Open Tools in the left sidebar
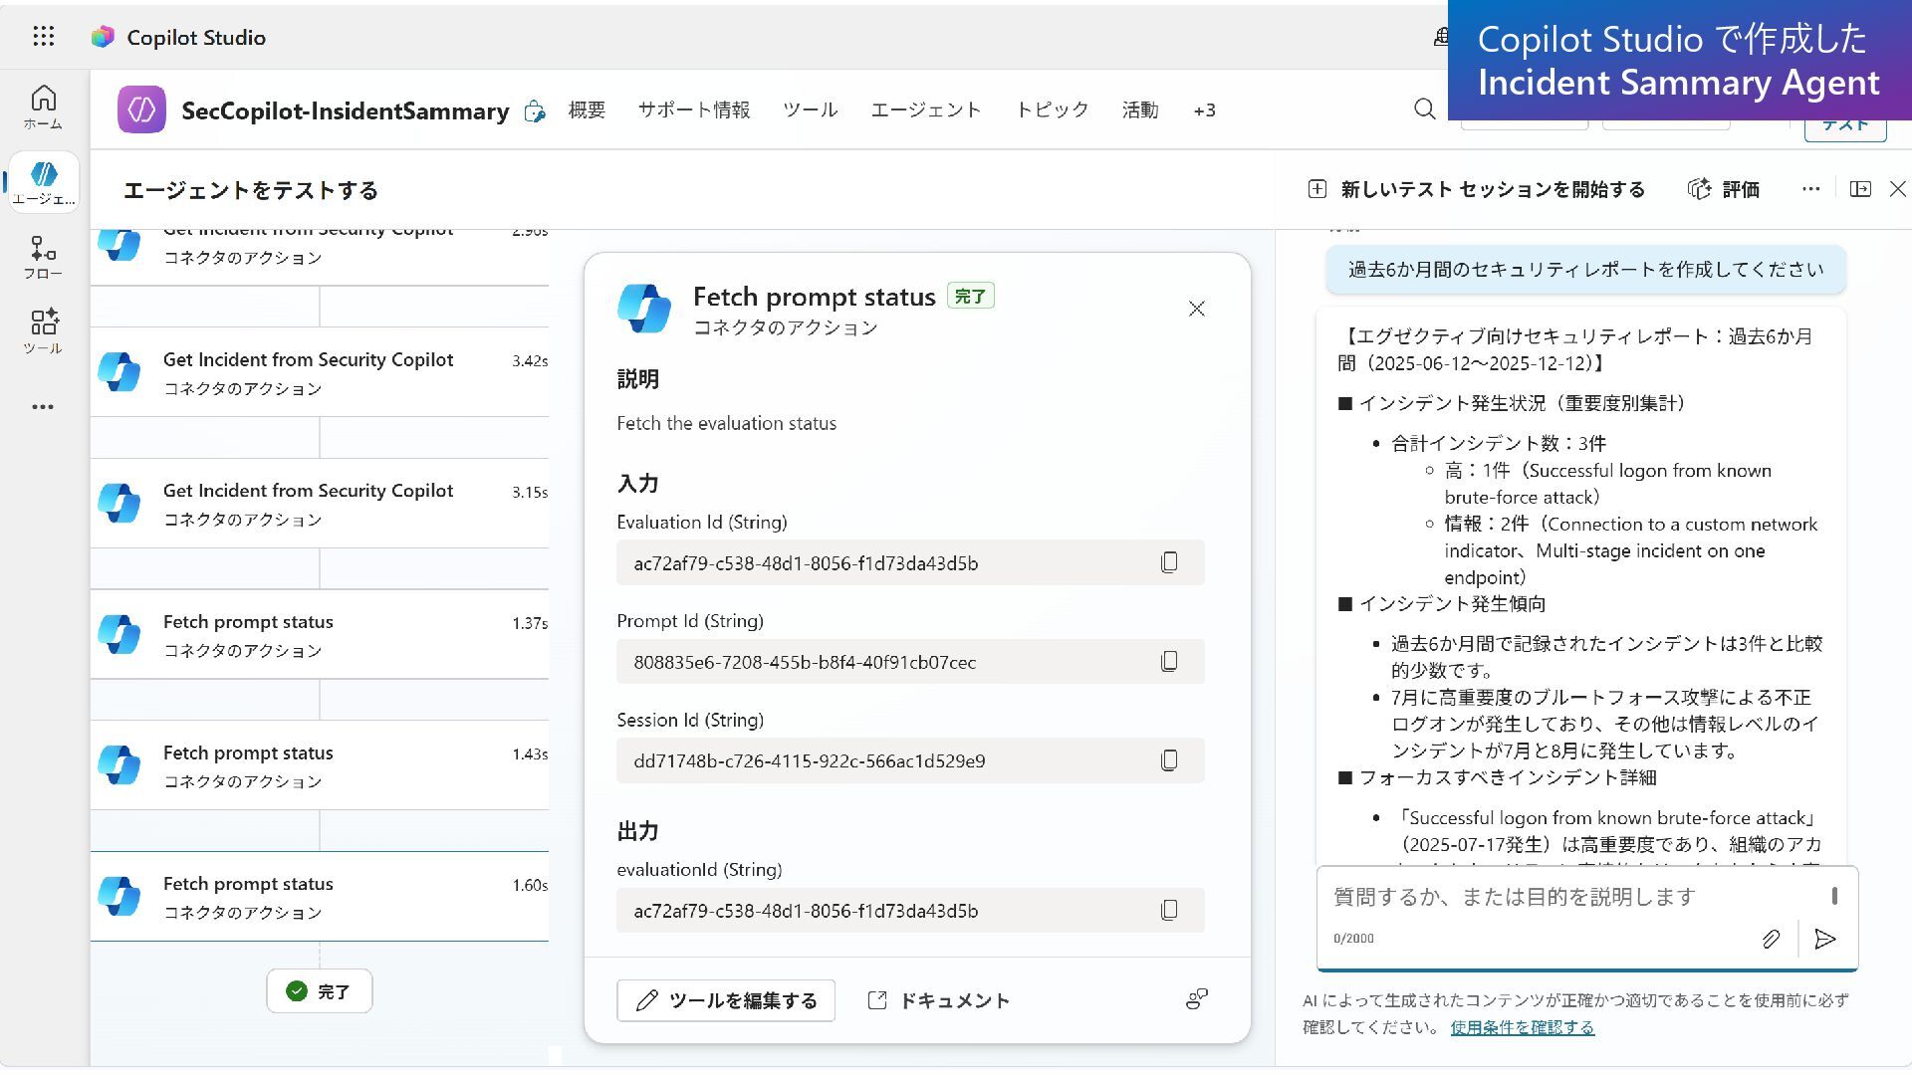The image size is (1912, 1075). click(x=43, y=331)
